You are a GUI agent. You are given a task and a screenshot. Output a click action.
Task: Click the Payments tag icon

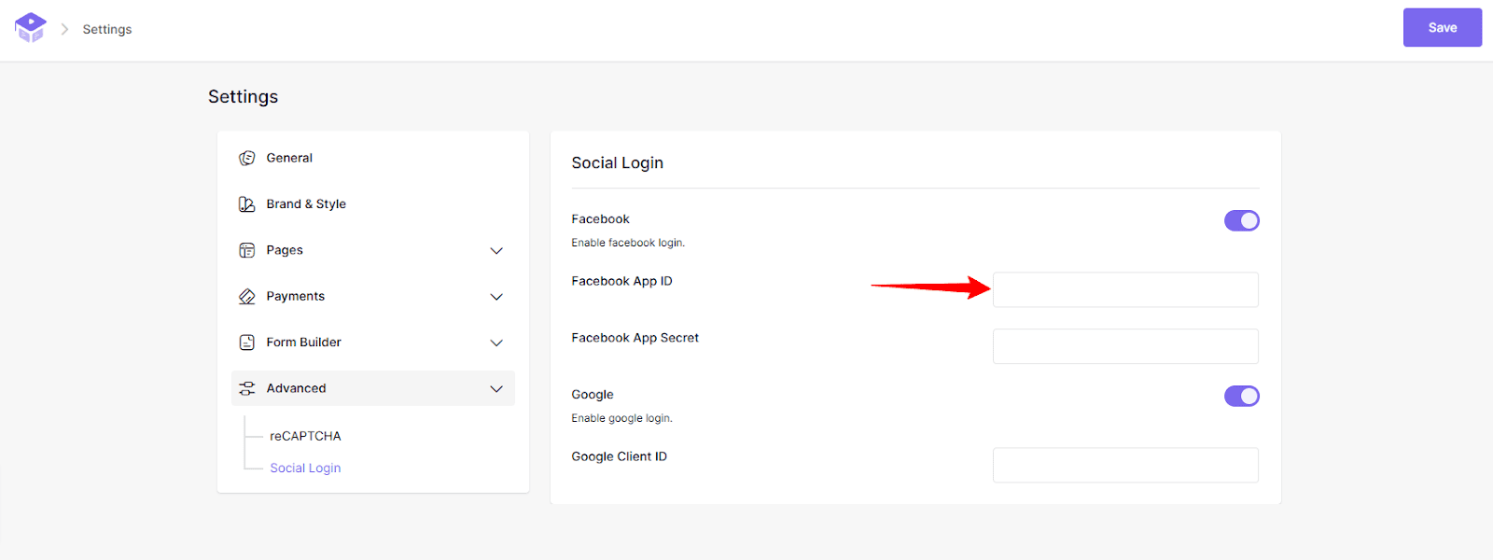[x=246, y=296]
